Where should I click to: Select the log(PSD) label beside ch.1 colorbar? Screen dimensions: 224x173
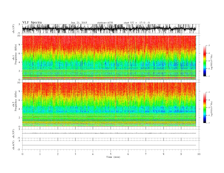click(x=212, y=62)
